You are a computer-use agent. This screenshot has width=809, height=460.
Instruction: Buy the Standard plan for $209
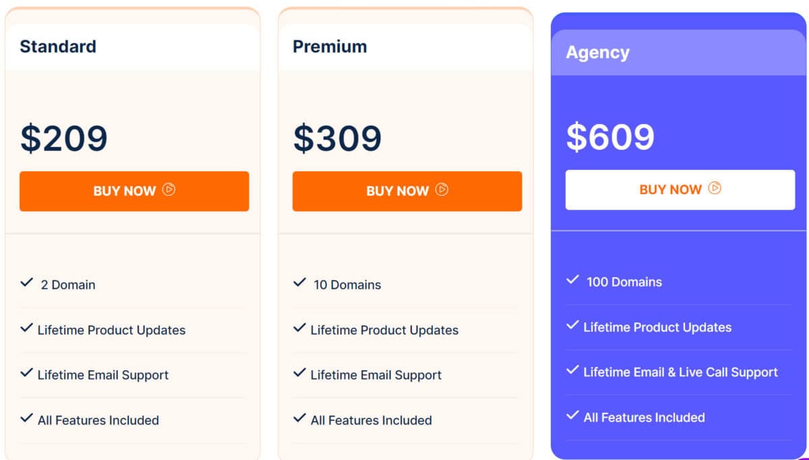point(134,191)
